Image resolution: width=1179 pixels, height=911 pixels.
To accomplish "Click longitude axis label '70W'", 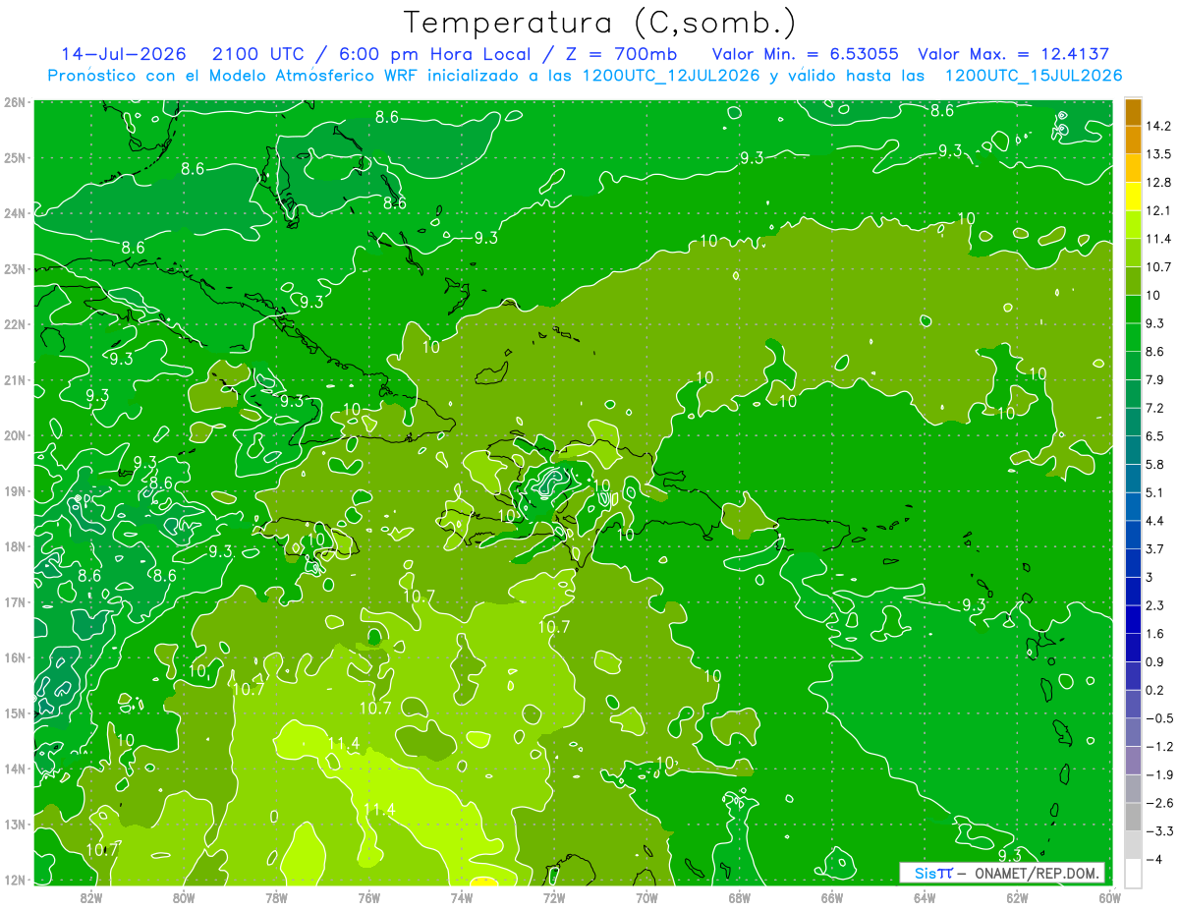I will pos(646,896).
